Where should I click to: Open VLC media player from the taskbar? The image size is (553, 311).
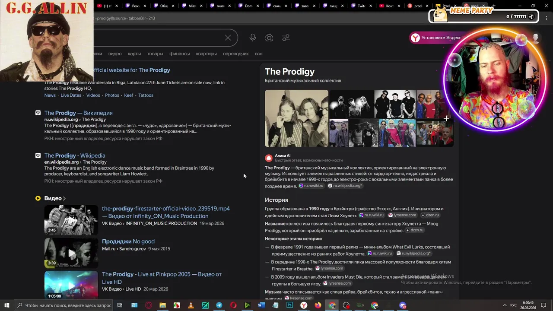(x=191, y=305)
